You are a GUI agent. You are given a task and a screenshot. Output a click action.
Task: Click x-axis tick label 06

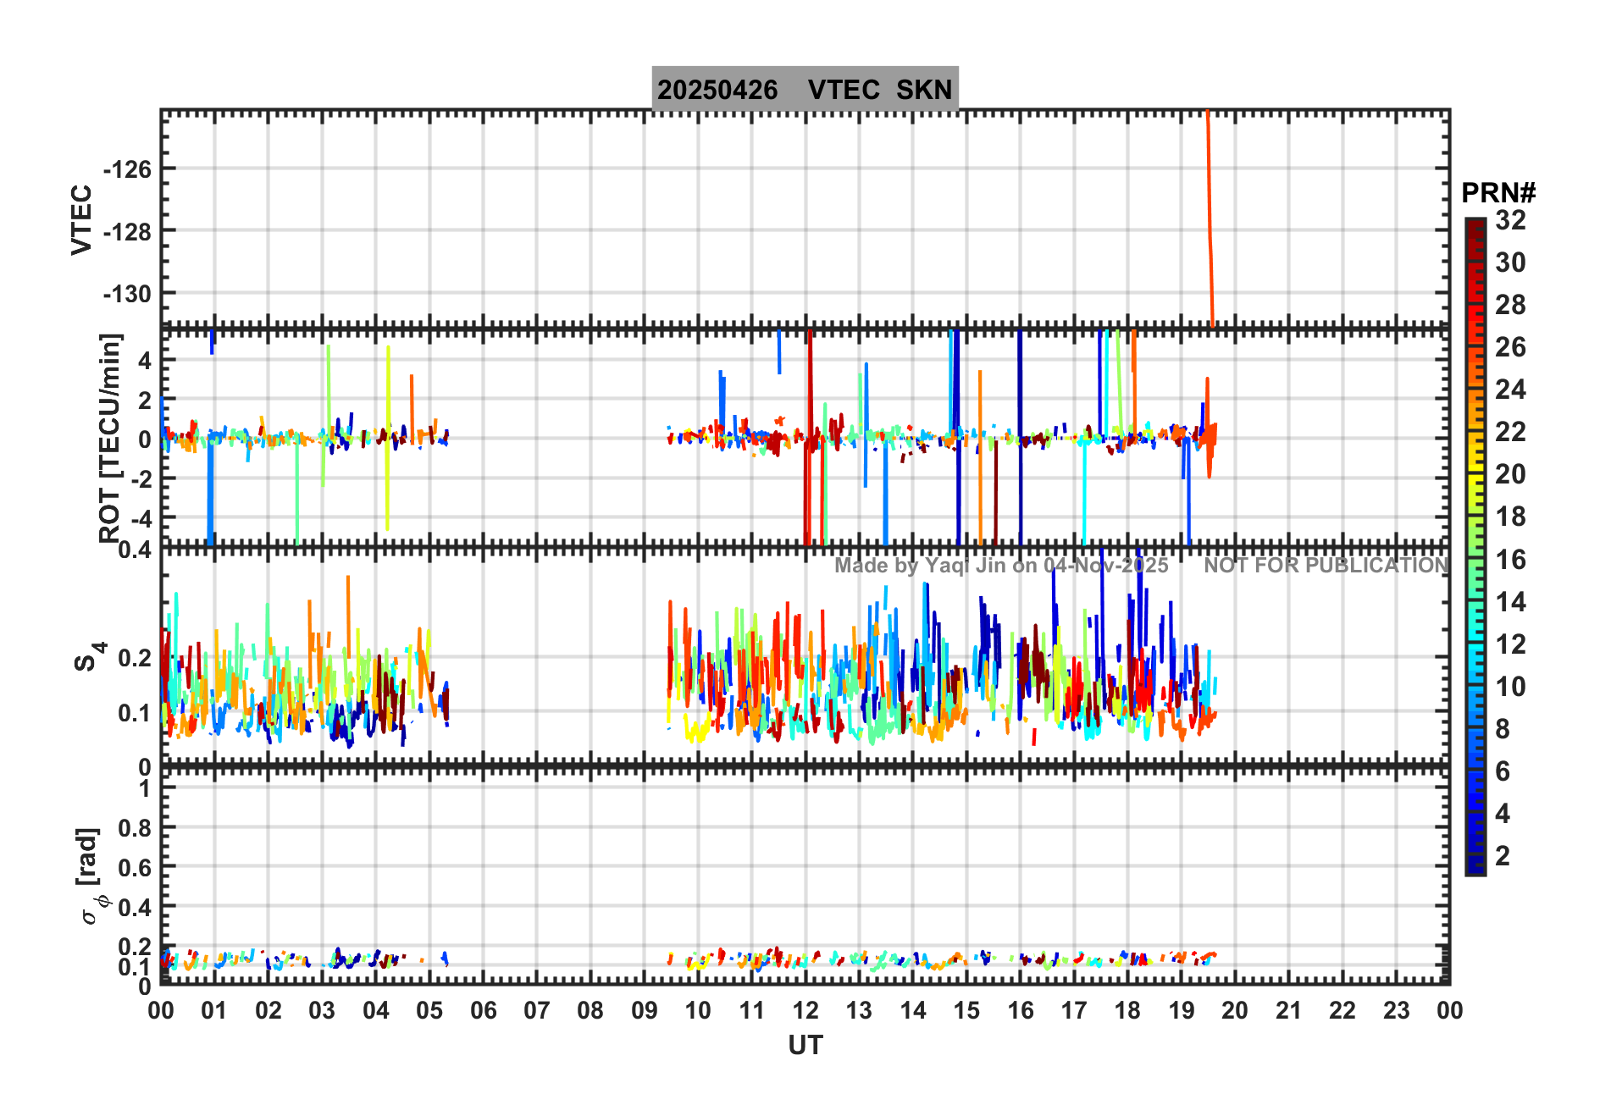[x=483, y=1010]
